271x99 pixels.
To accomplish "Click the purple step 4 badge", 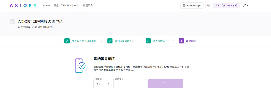I will tap(181, 41).
